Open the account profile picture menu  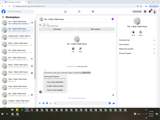[155, 12]
